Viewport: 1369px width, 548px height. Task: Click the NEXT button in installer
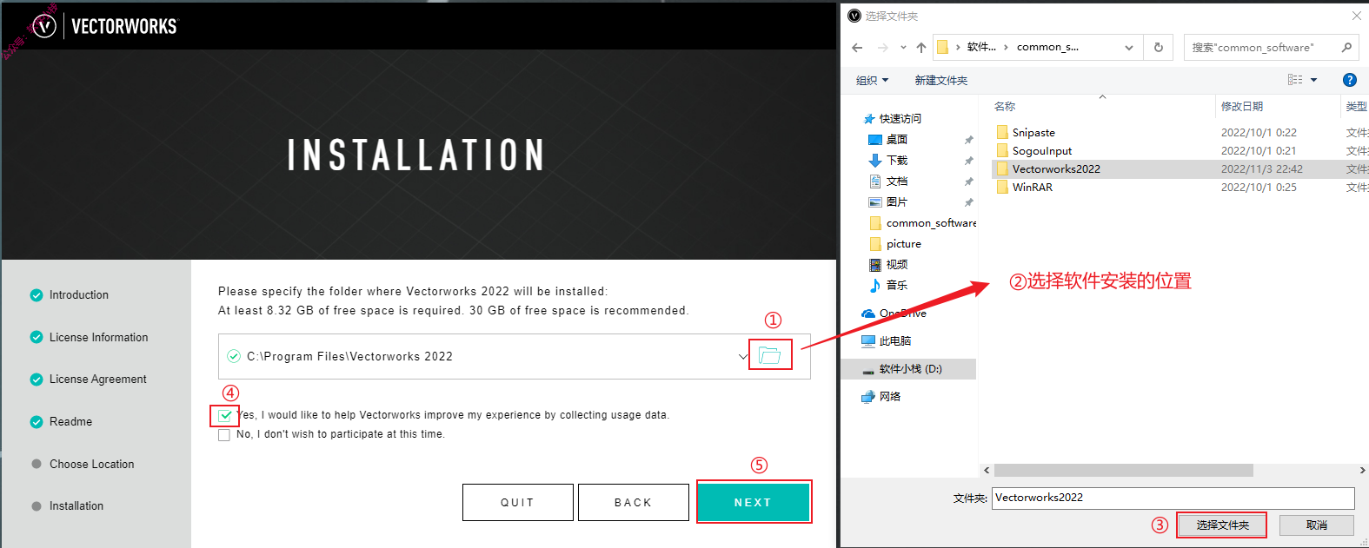click(754, 502)
